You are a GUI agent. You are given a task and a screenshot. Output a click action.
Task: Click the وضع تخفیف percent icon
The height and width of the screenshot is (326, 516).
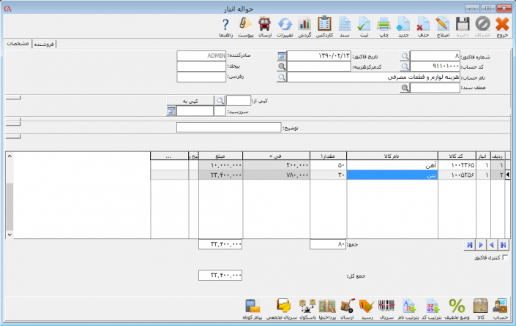point(457,308)
